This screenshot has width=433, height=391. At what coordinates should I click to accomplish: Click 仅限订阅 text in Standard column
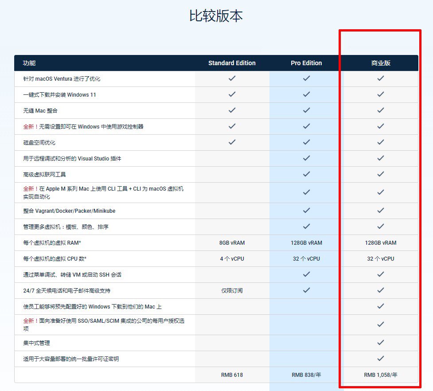[x=232, y=291]
